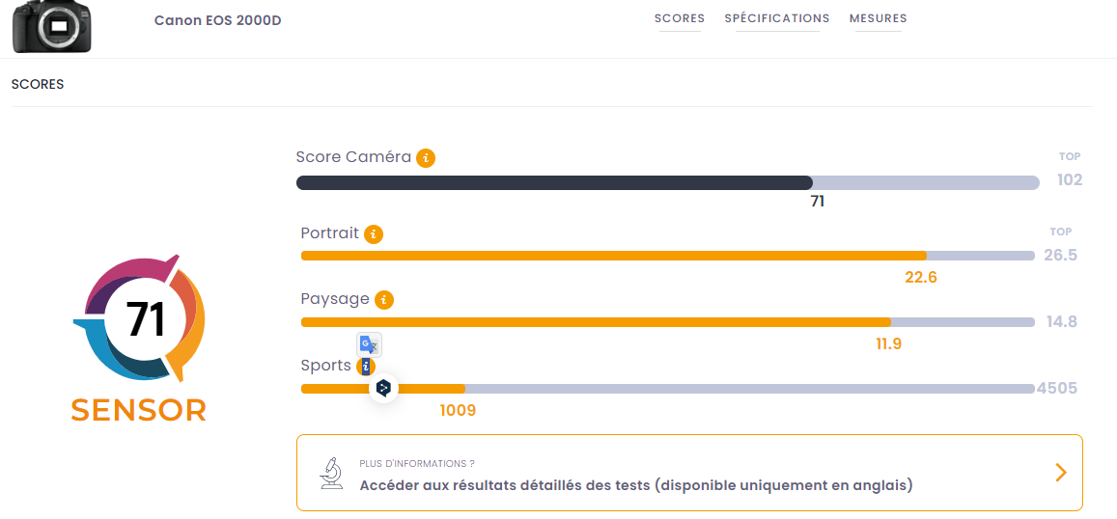Viewport: 1117px width, 519px height.
Task: Click 'Accéder aux résultats détaillés des tests'
Action: [636, 485]
